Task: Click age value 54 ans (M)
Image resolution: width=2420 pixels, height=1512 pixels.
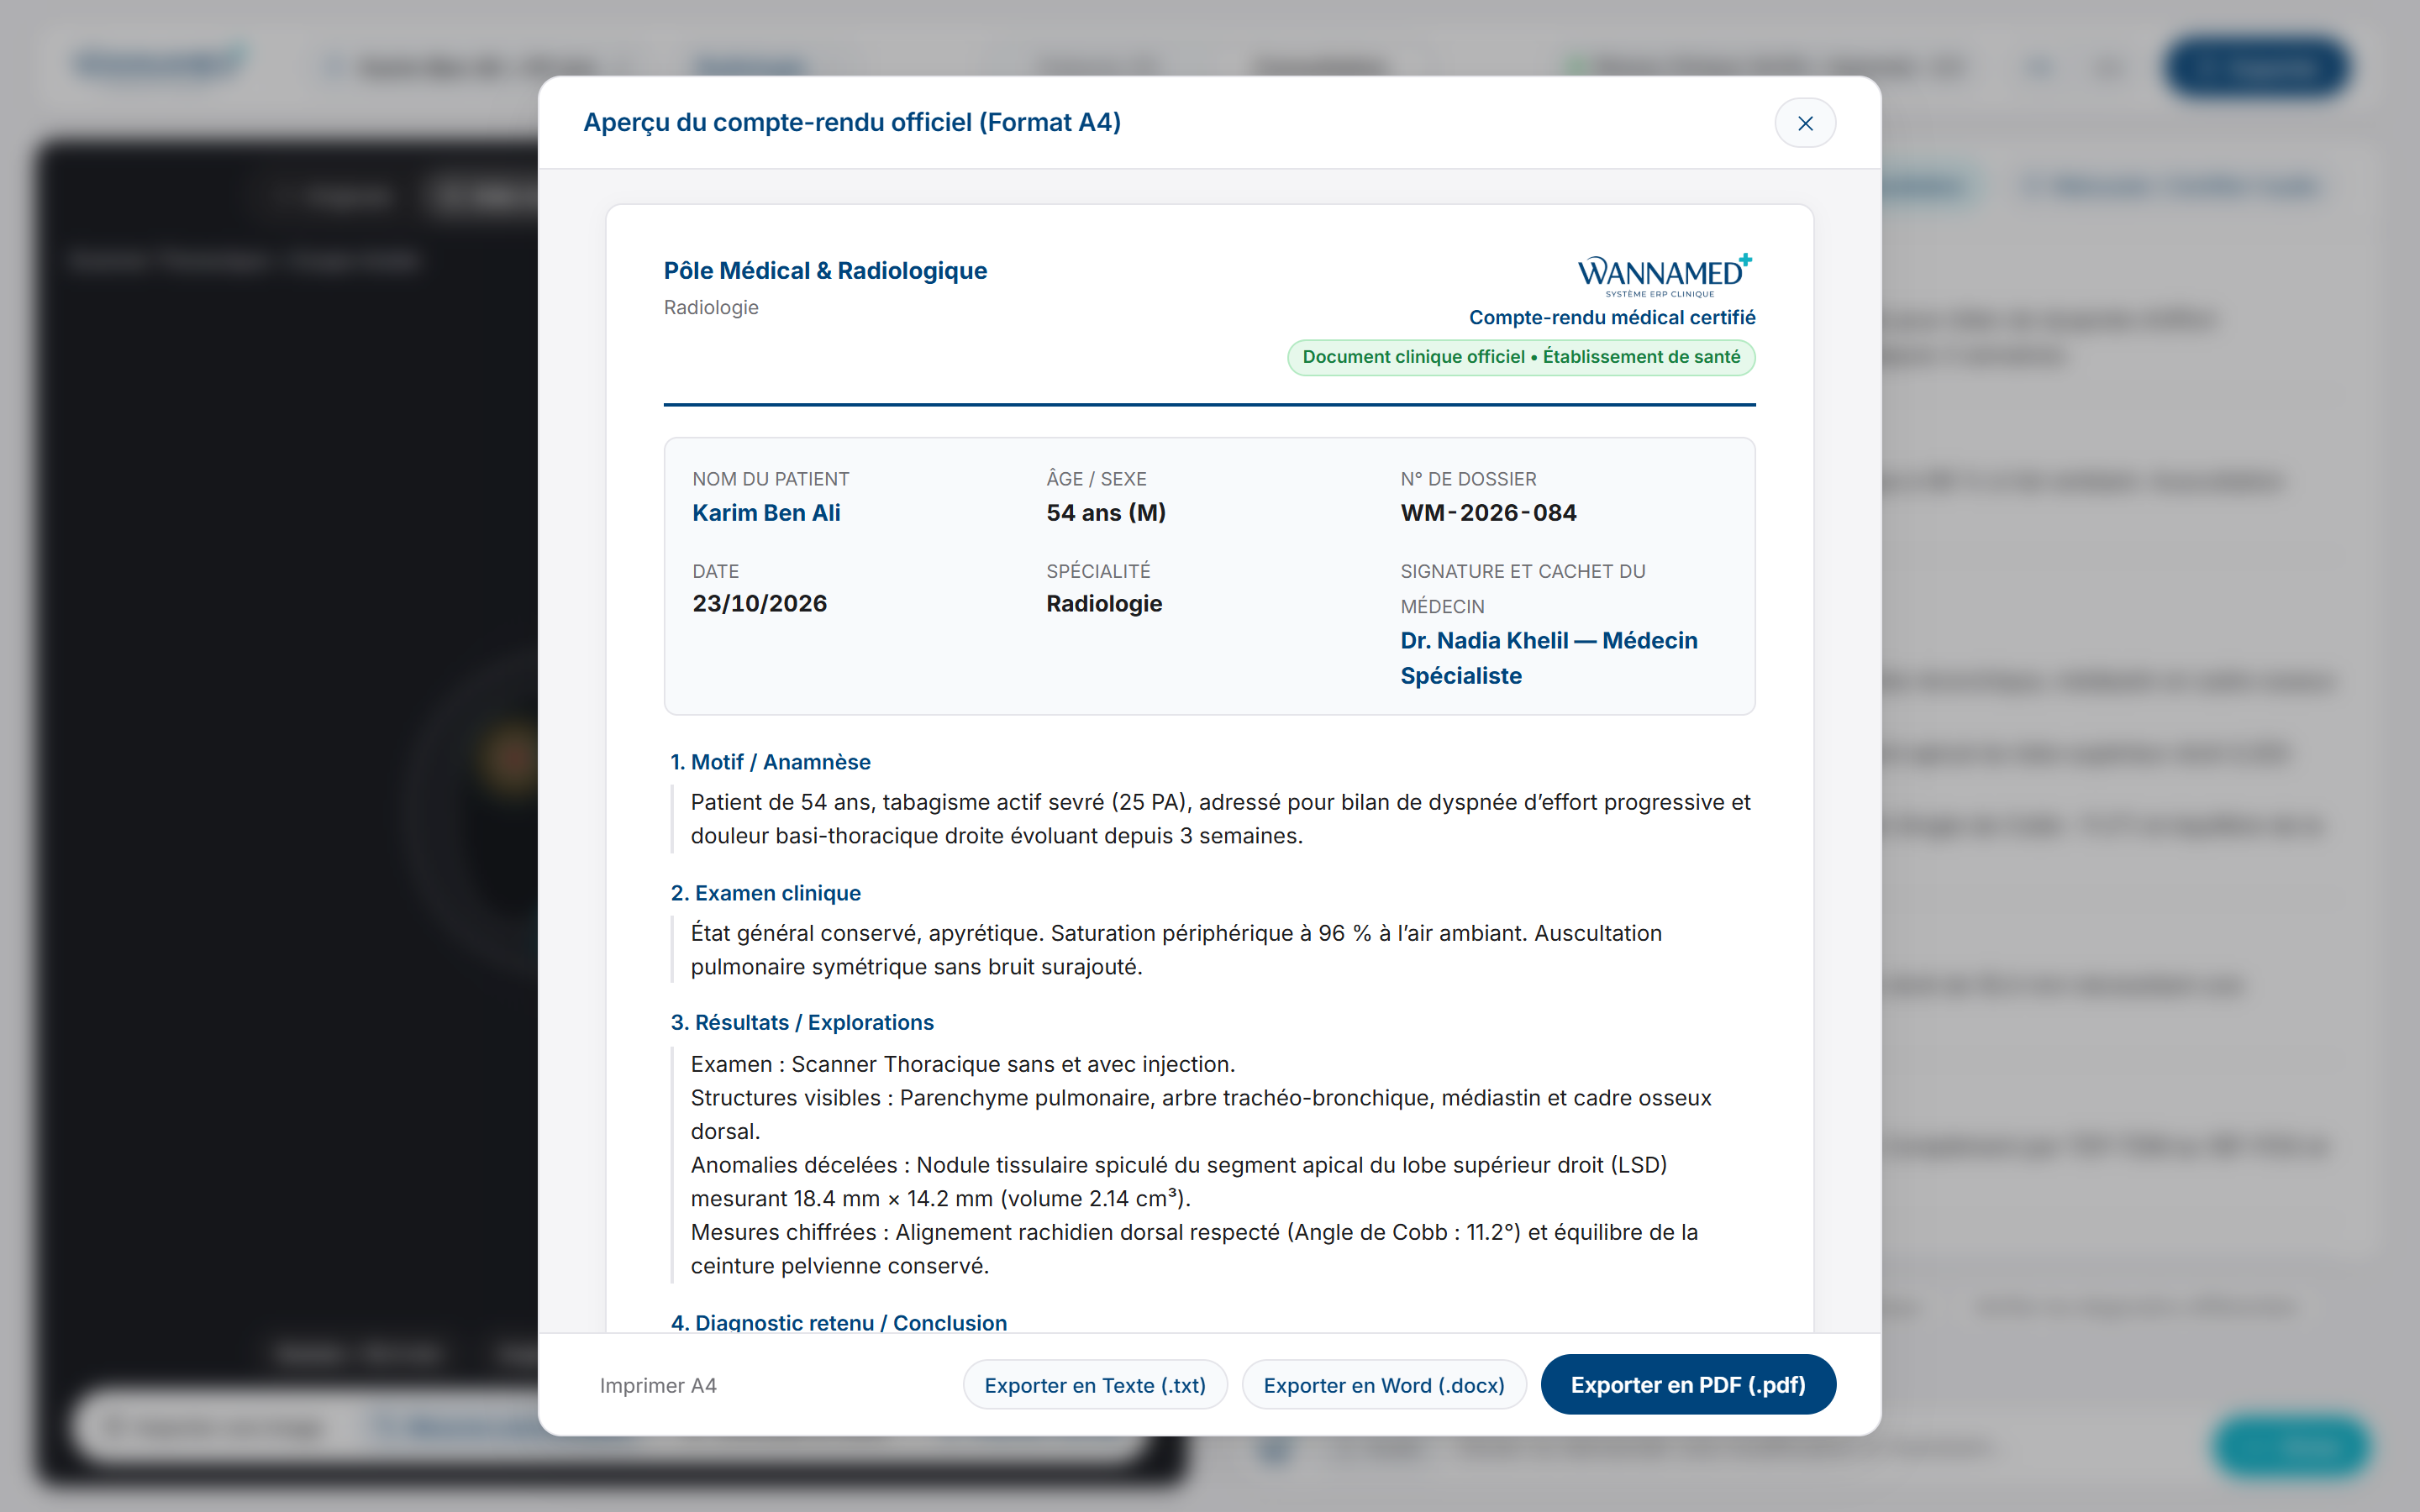Action: tap(1106, 513)
